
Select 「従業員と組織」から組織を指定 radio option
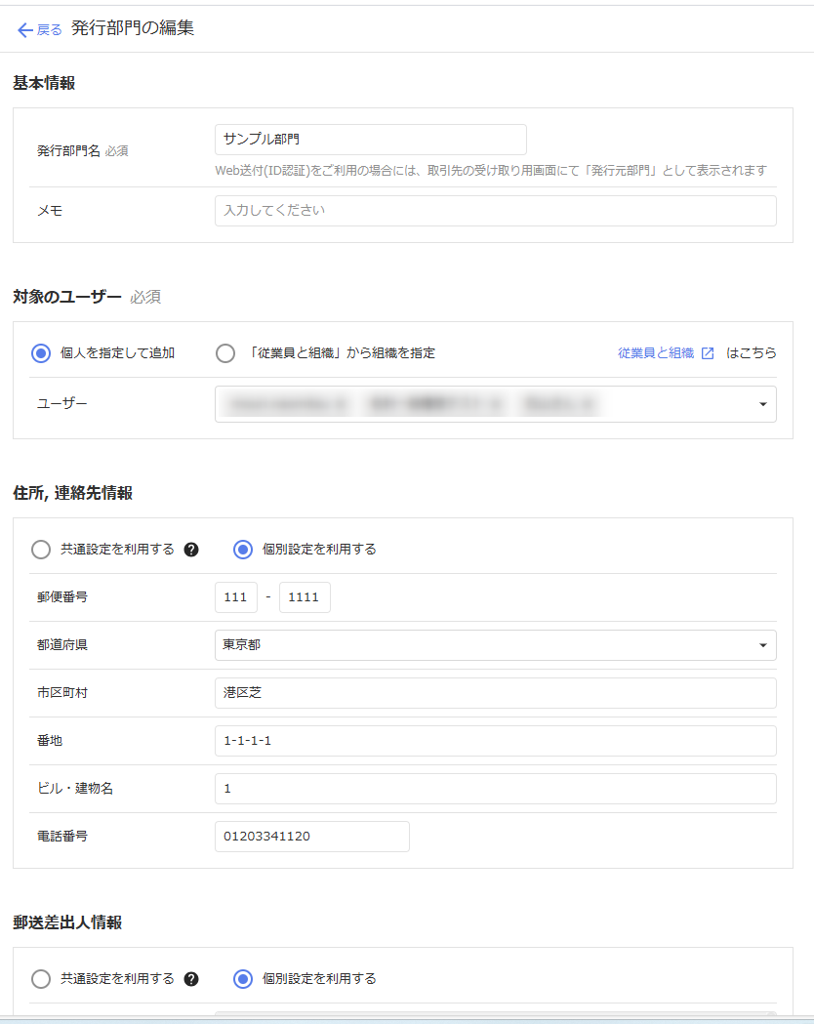point(225,353)
